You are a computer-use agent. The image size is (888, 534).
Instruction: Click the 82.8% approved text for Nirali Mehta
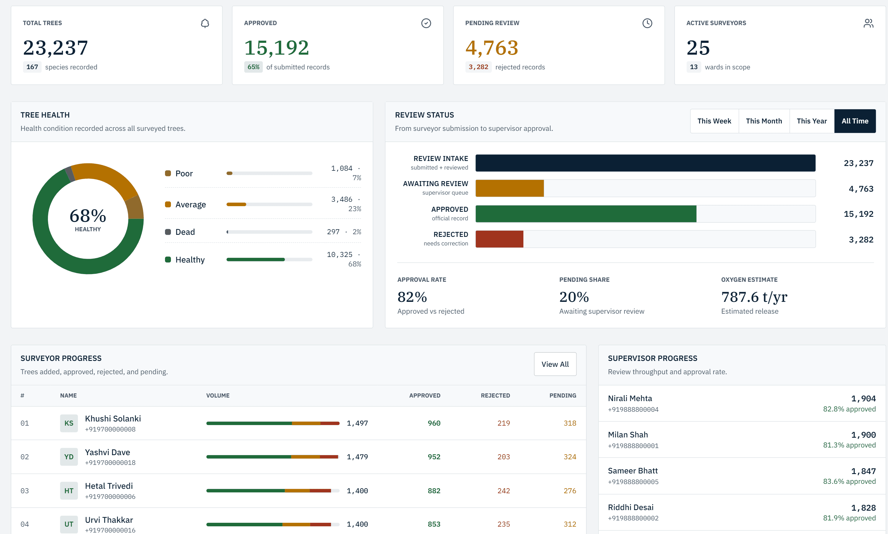[850, 409]
